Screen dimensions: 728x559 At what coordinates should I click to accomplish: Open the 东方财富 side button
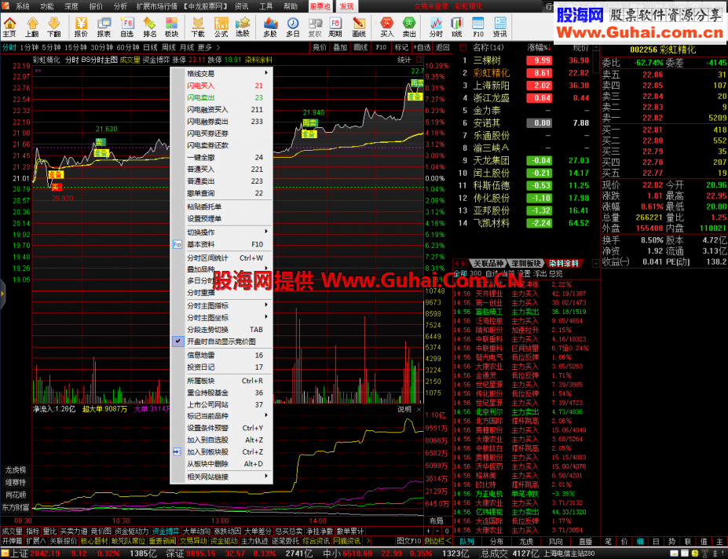click(x=16, y=507)
